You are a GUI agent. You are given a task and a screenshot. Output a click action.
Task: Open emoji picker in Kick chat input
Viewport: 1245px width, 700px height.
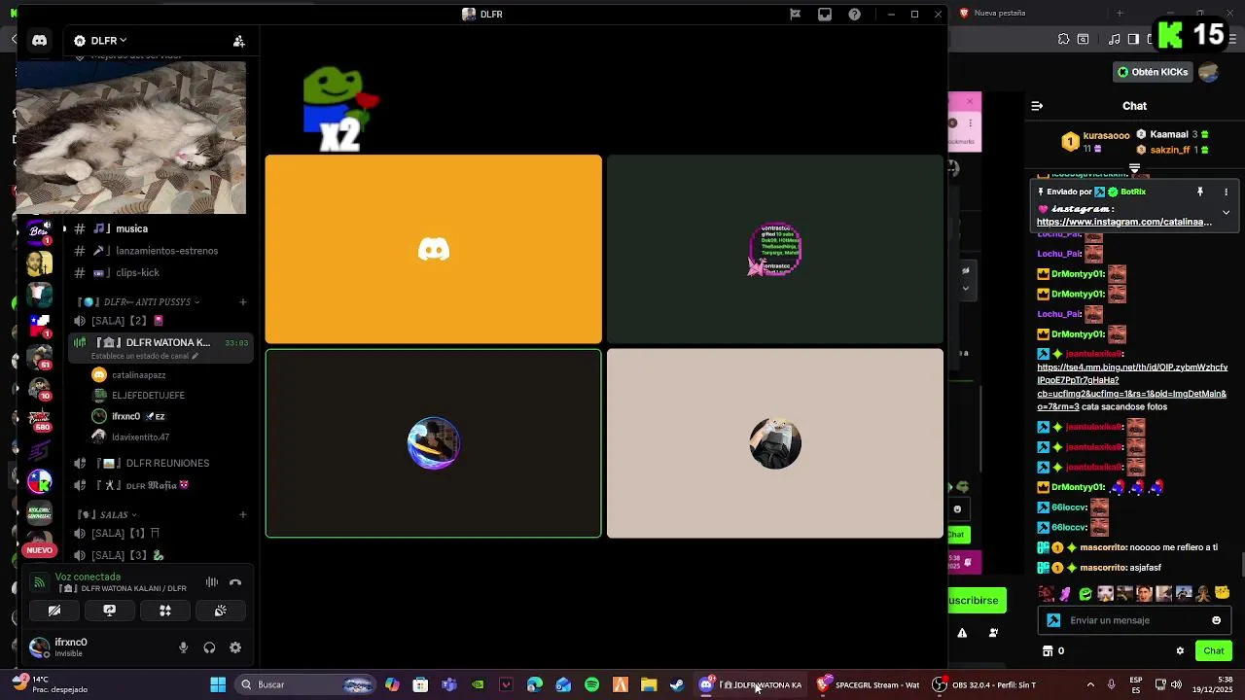(1216, 620)
